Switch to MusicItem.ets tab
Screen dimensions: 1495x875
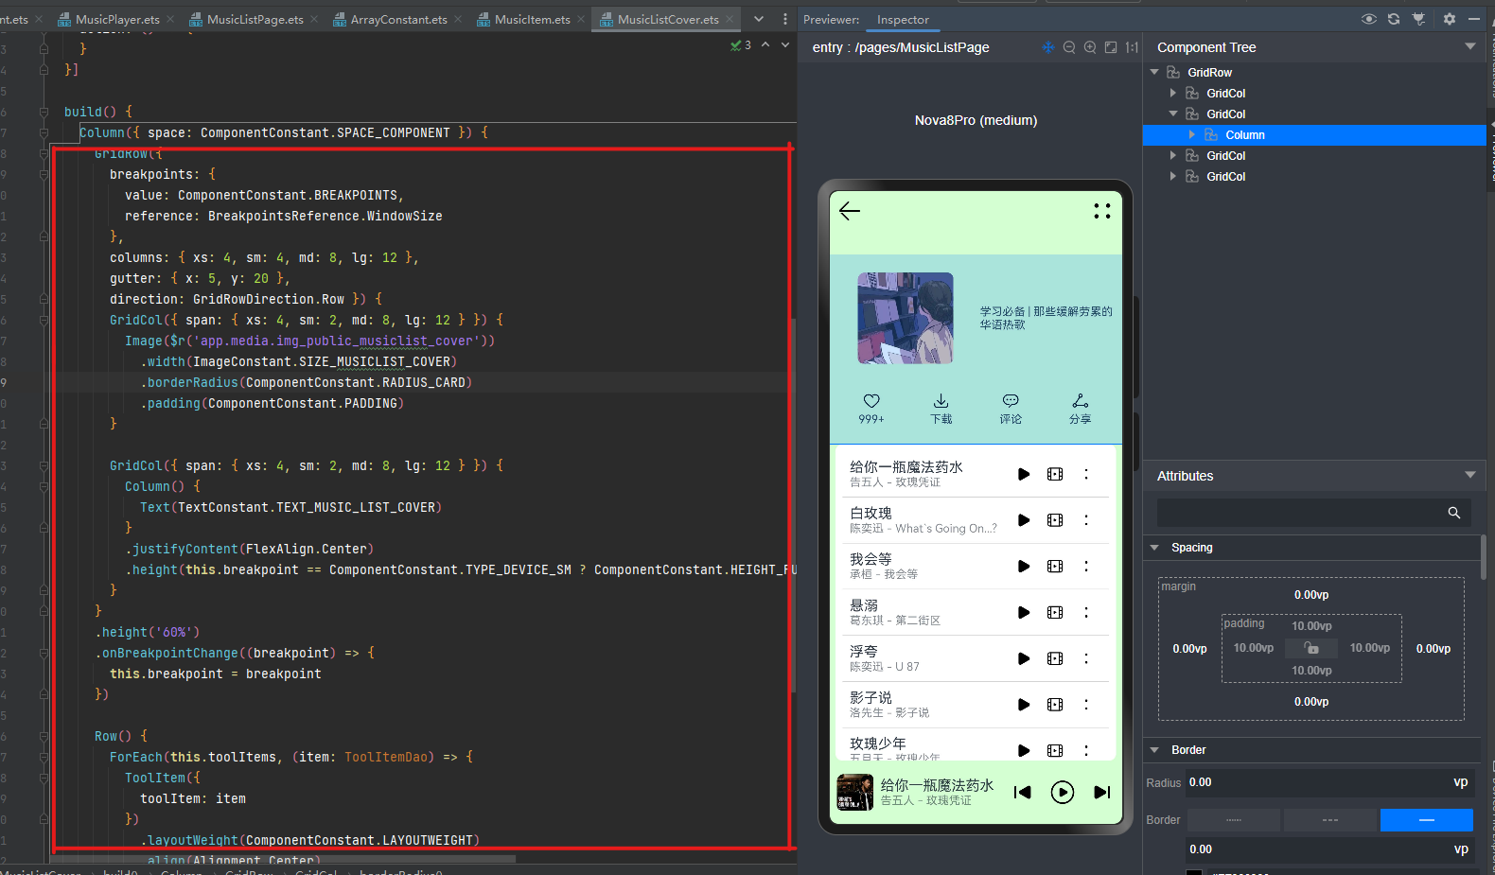click(532, 19)
